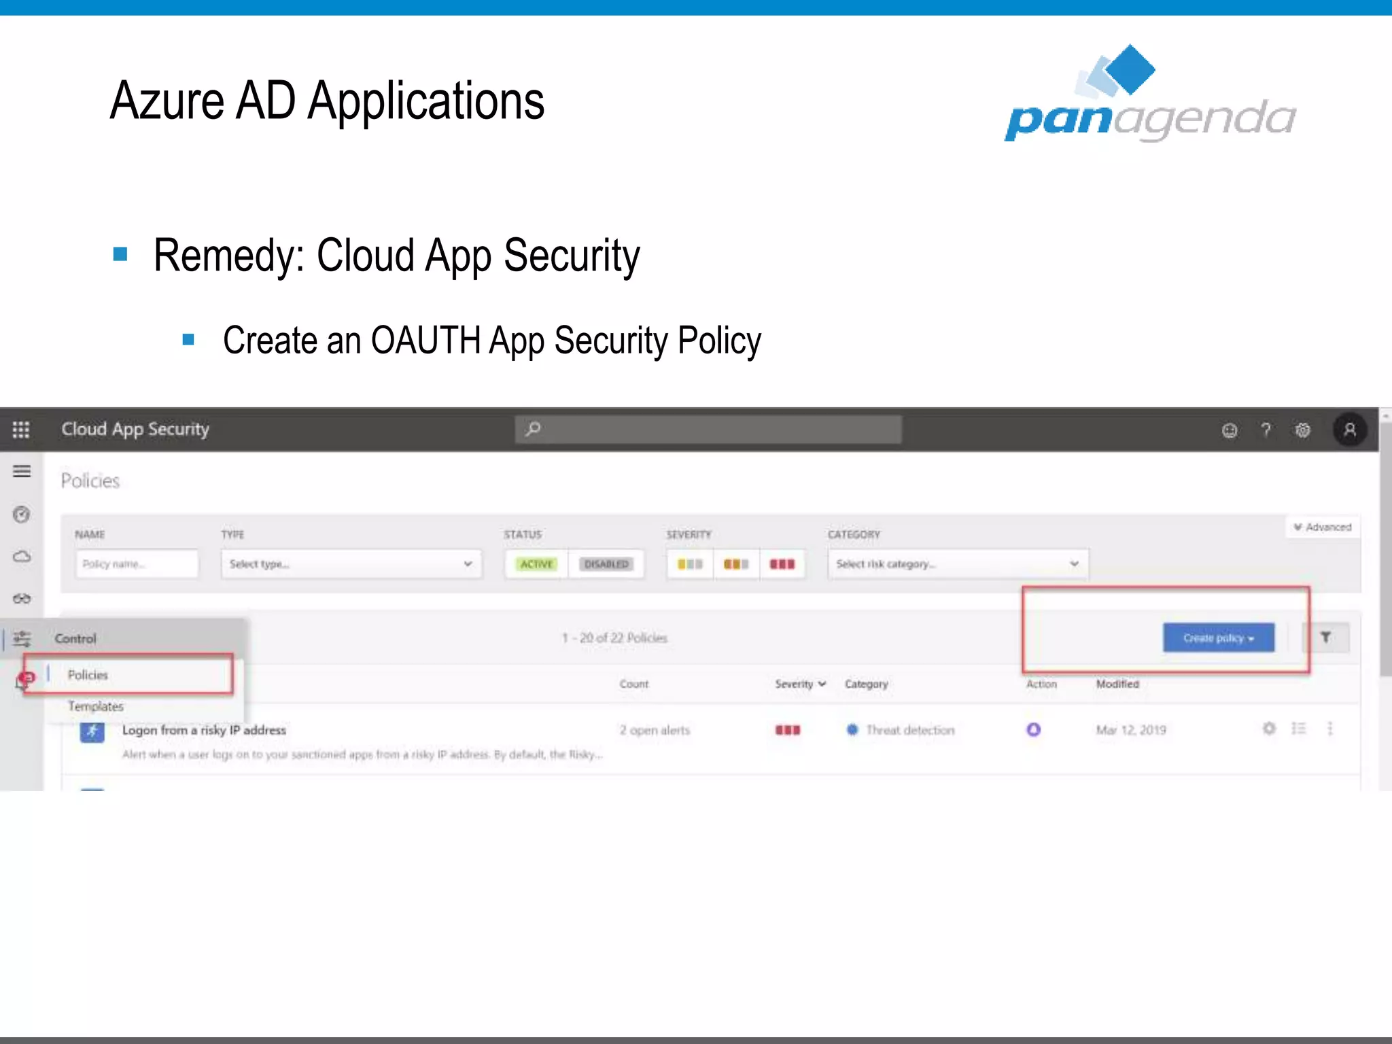The image size is (1392, 1044).
Task: Click the 1 - 20 of 22 Policies text
Action: coord(614,638)
